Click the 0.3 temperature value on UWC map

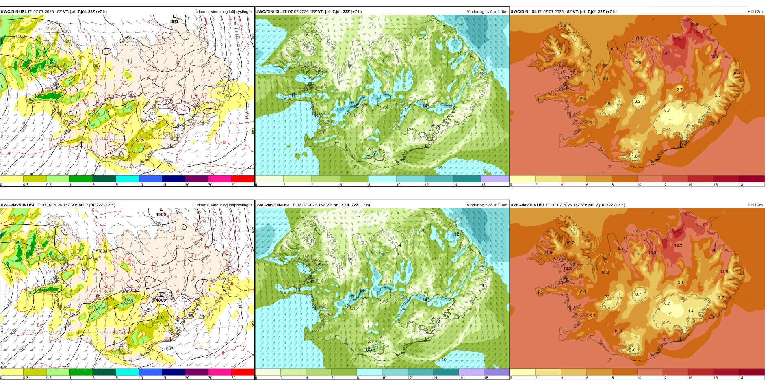pos(638,102)
